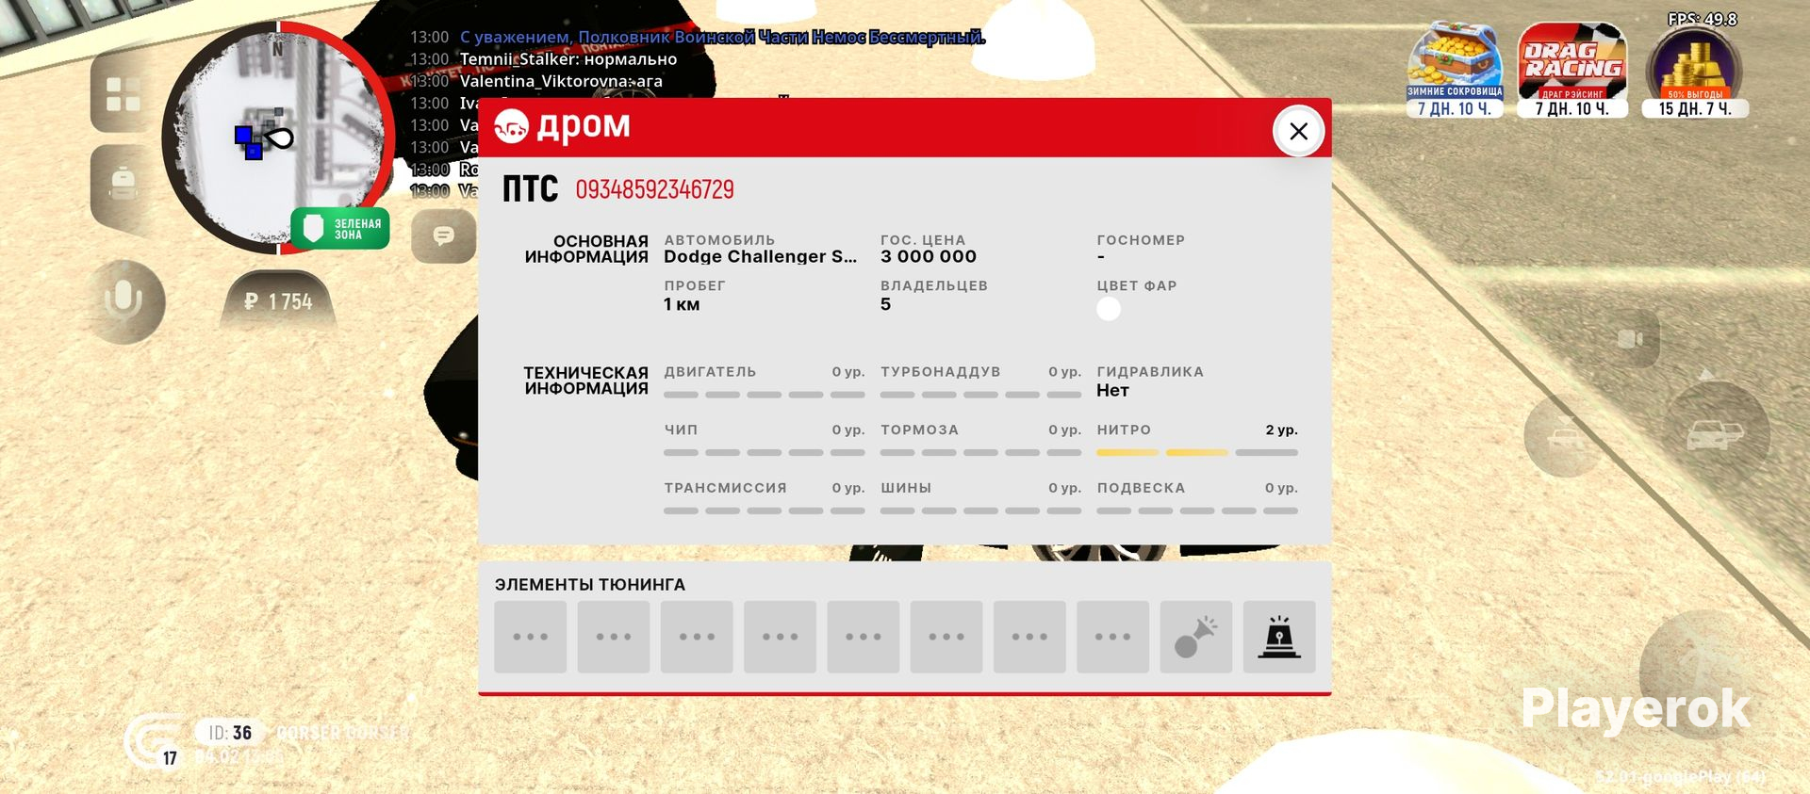Click the Двигатель 0 ур. level label
Image resolution: width=1810 pixels, height=794 pixels.
(848, 372)
